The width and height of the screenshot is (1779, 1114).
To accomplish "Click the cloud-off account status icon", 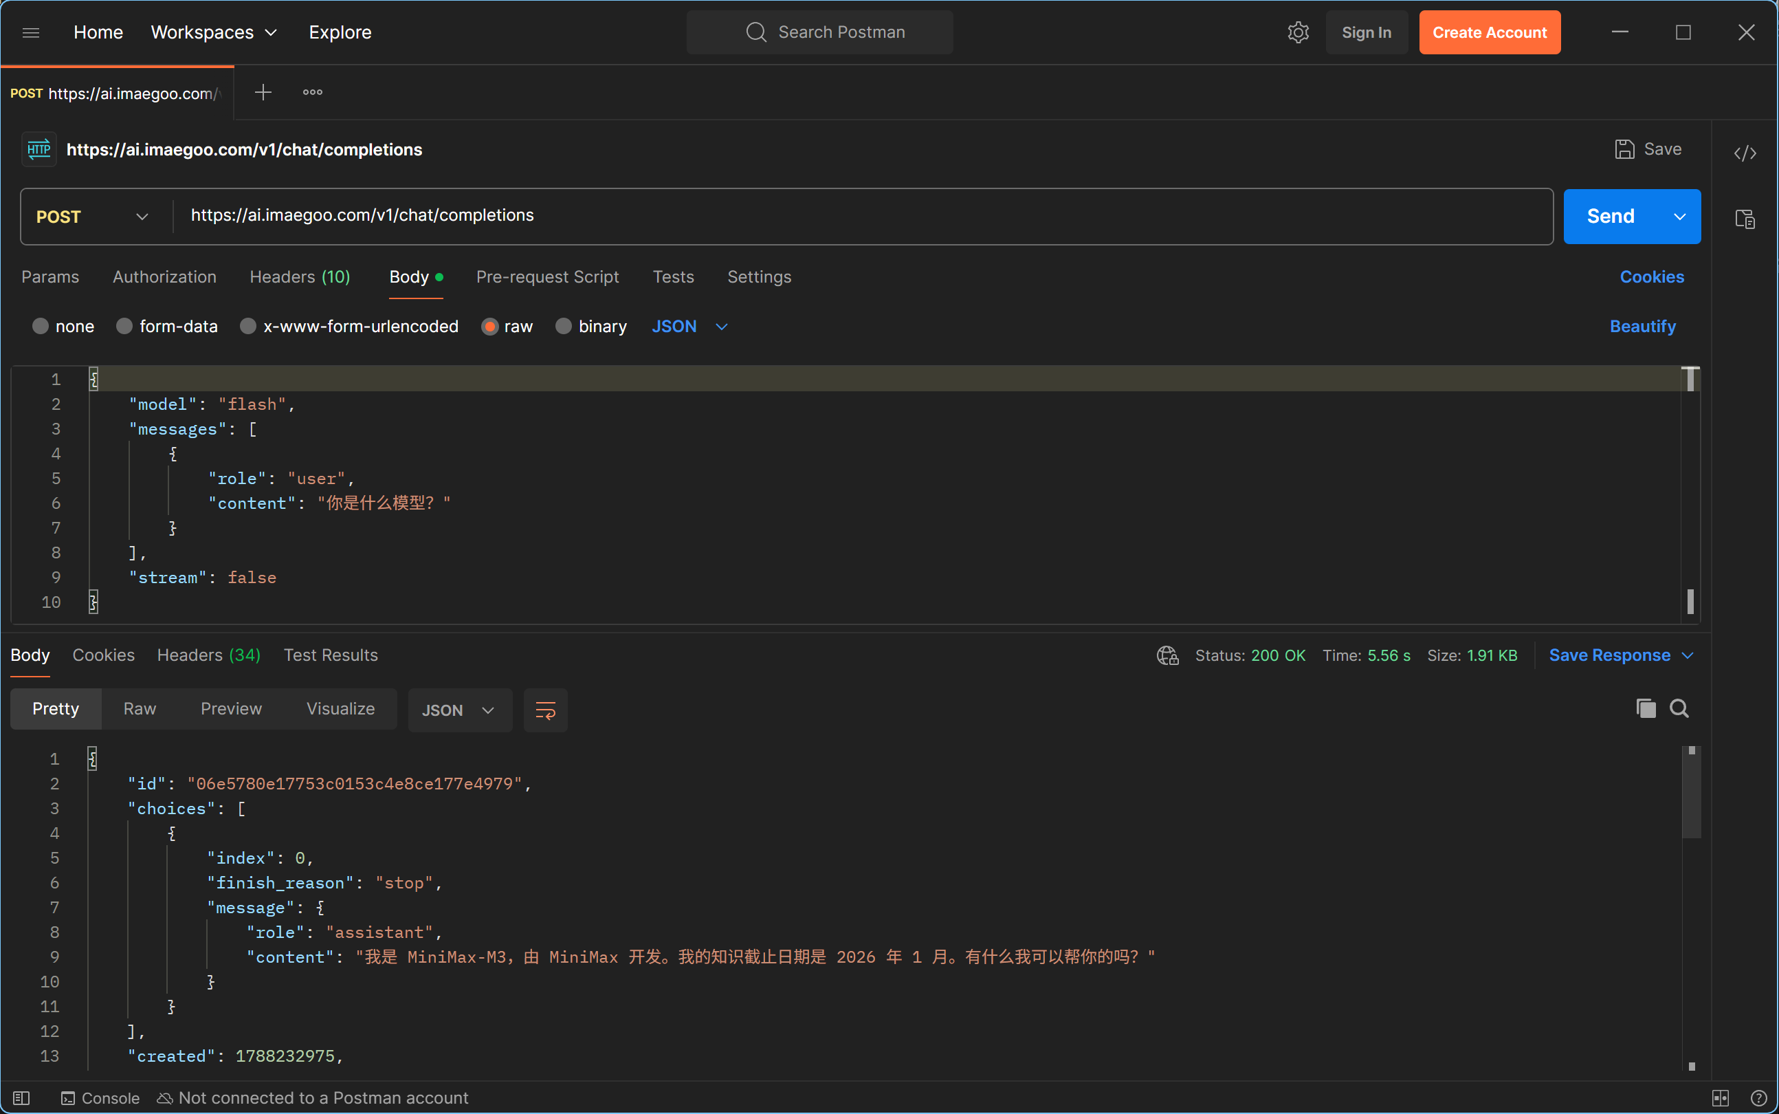I will 165,1097.
